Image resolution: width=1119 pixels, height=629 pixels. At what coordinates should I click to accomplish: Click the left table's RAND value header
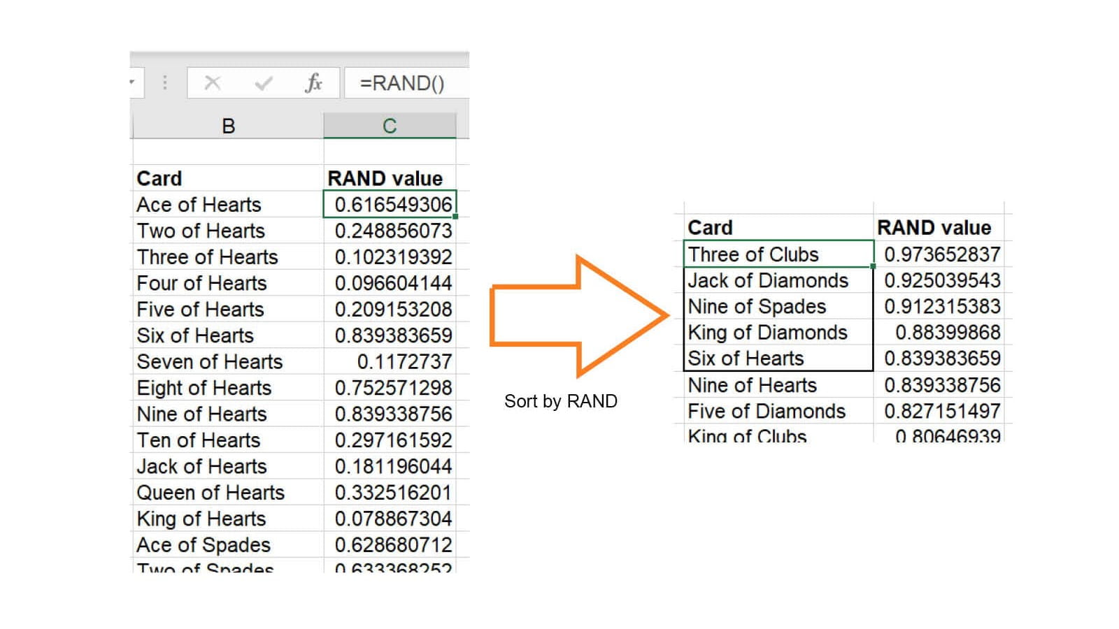pyautogui.click(x=385, y=178)
